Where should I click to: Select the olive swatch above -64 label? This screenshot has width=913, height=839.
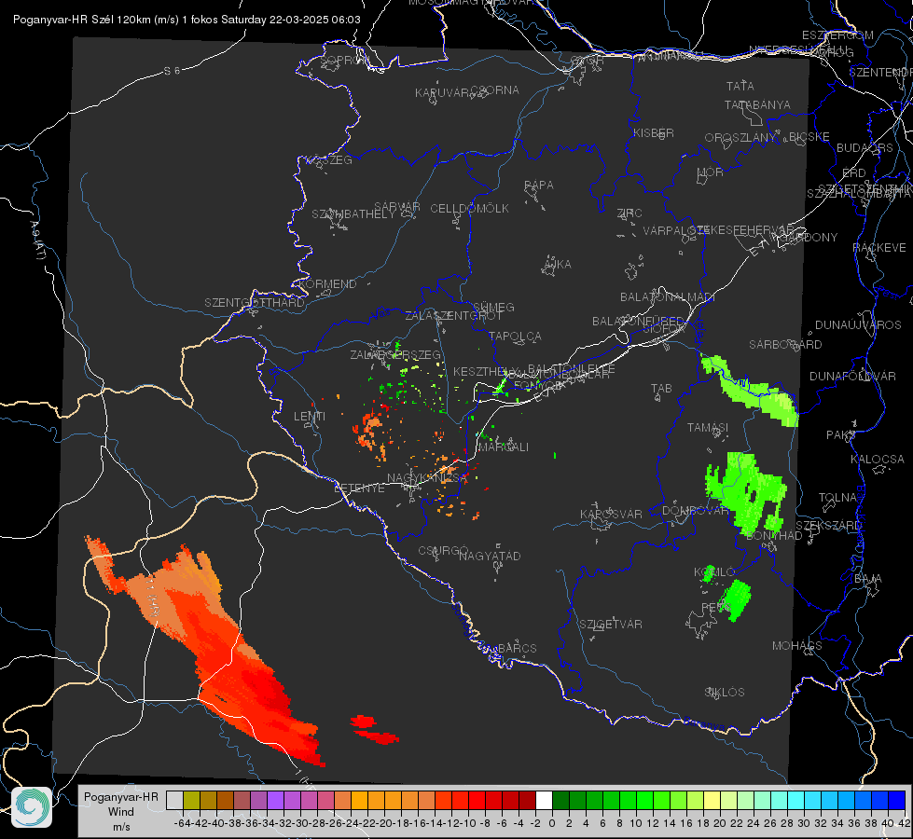click(191, 800)
